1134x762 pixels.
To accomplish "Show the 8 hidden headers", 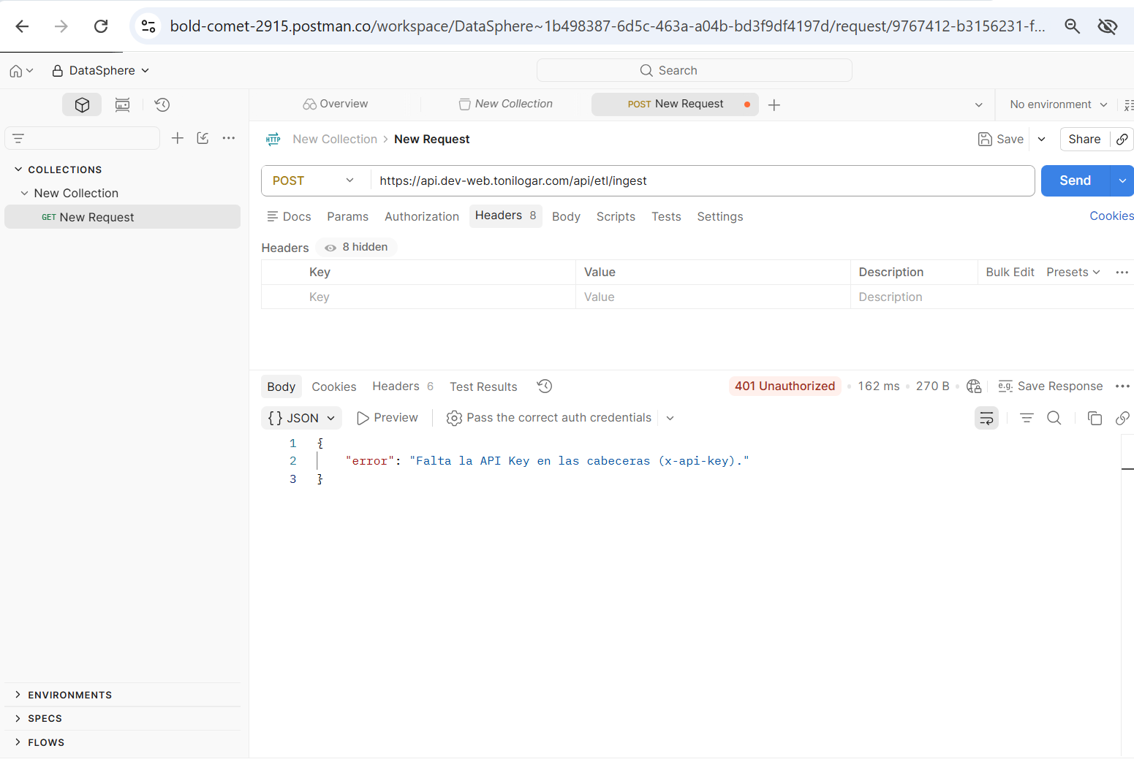I will [357, 247].
